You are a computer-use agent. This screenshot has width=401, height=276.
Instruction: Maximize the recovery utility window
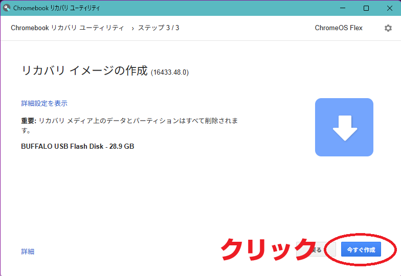click(x=366, y=8)
